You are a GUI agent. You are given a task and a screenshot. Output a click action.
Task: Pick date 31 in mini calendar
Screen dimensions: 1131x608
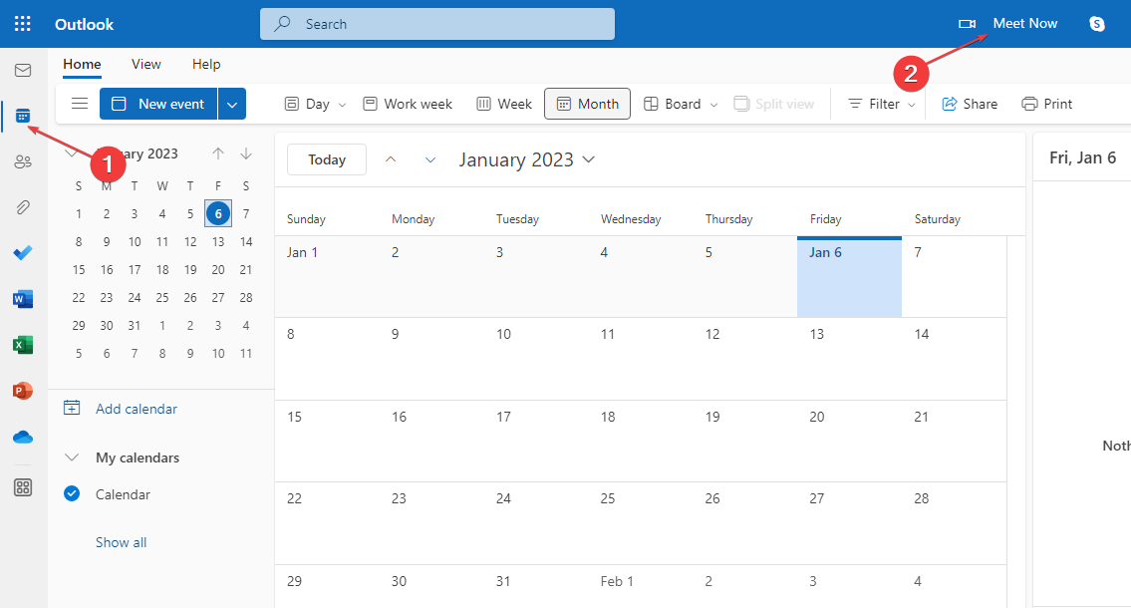click(135, 325)
